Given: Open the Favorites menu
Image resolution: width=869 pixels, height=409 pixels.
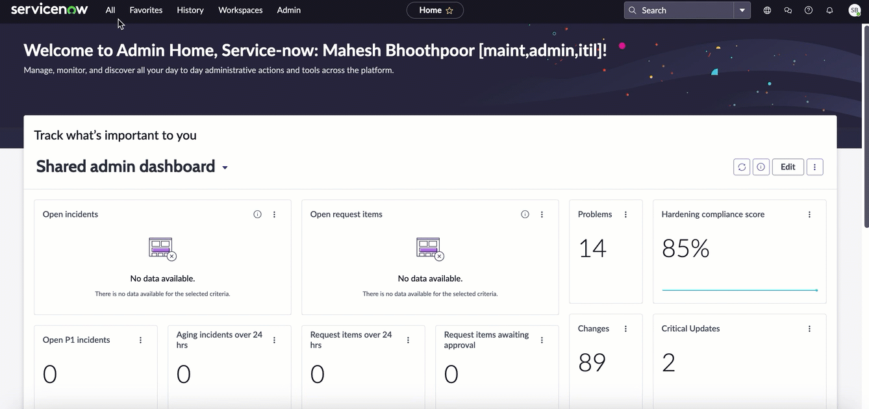Looking at the screenshot, I should coord(146,10).
